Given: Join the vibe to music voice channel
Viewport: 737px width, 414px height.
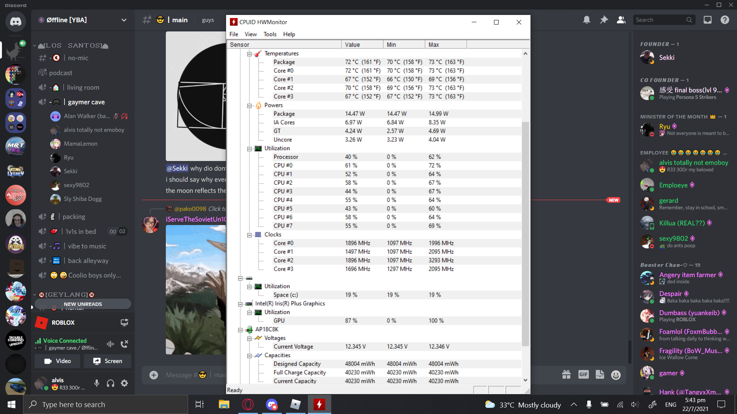Looking at the screenshot, I should (83, 246).
